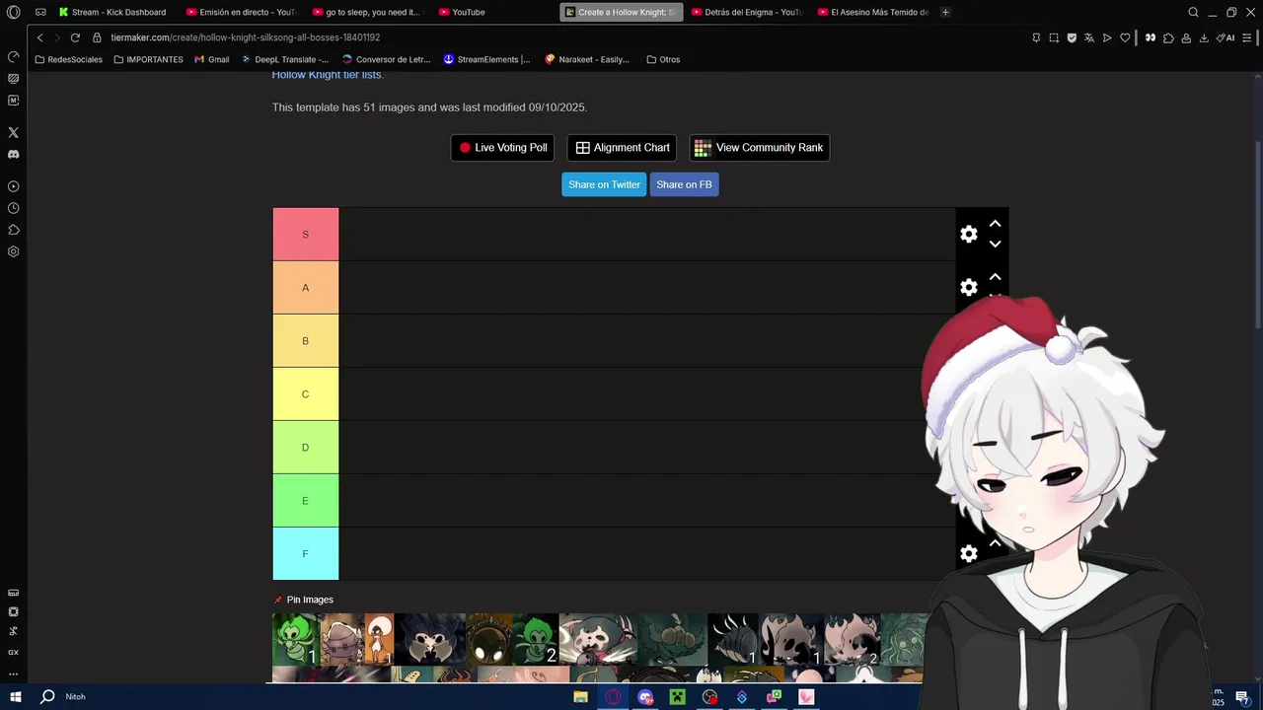Click the search icon in the title bar
The width and height of the screenshot is (1263, 710).
coord(1193,12)
